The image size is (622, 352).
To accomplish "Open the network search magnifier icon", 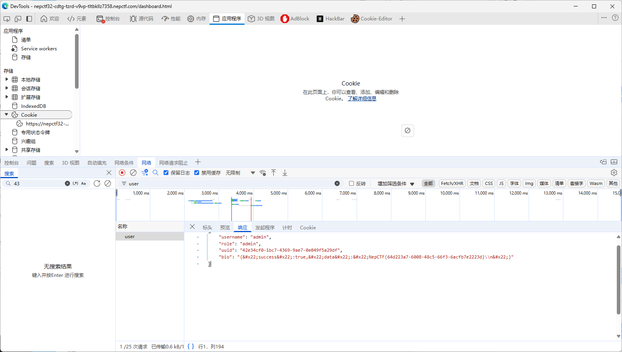I will tap(156, 173).
